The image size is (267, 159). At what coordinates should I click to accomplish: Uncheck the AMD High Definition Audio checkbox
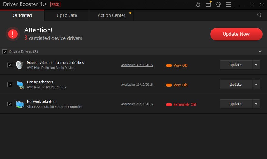[x=10, y=65]
